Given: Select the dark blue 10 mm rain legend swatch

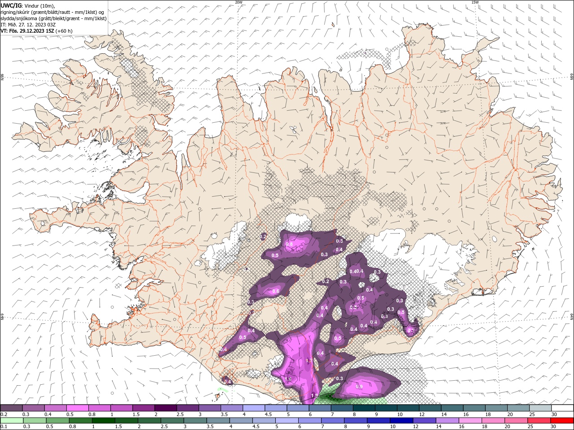Looking at the screenshot, I should (x=401, y=421).
